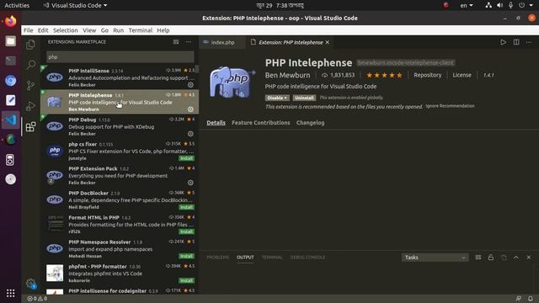Open the Visual Studio Code app menu
This screenshot has height=303, width=539.
(75, 5)
